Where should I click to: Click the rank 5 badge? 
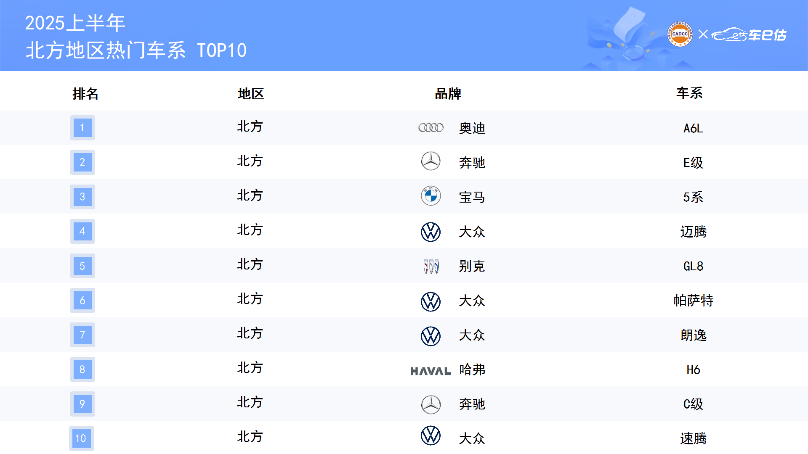pos(82,266)
